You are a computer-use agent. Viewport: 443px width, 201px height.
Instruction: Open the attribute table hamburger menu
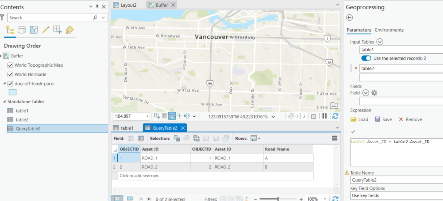coord(335,138)
